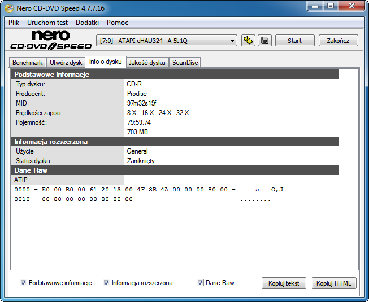
Task: Click capacity value 79:59.74
Action: coord(139,122)
